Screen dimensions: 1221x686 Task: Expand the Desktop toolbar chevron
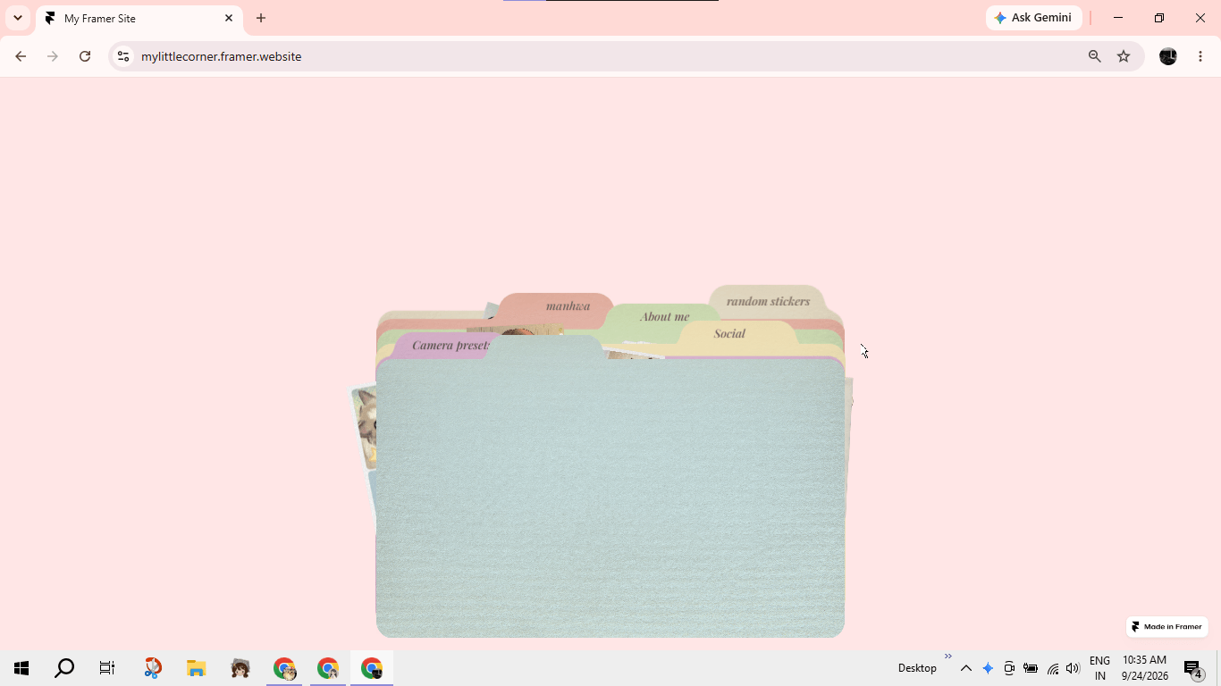click(948, 657)
